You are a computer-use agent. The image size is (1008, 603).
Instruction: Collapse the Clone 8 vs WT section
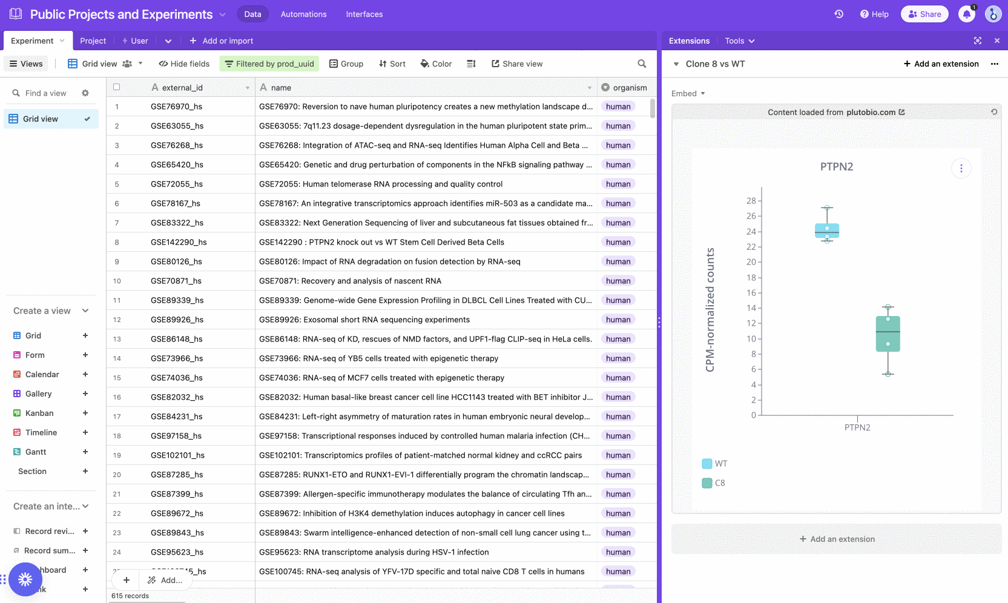[676, 64]
